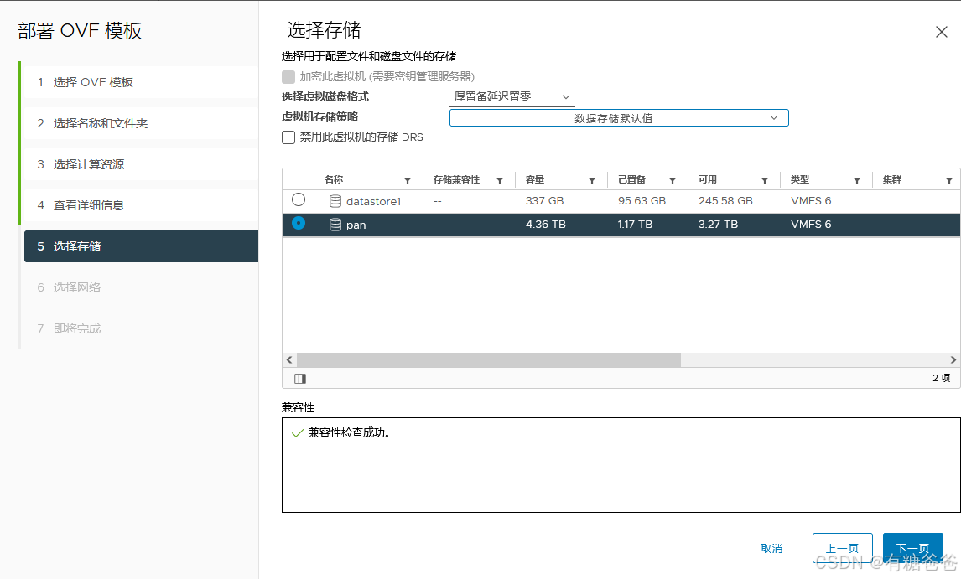Screen dimensions: 961x579
Task: Click 3.27 TB free cell
Action: (719, 225)
